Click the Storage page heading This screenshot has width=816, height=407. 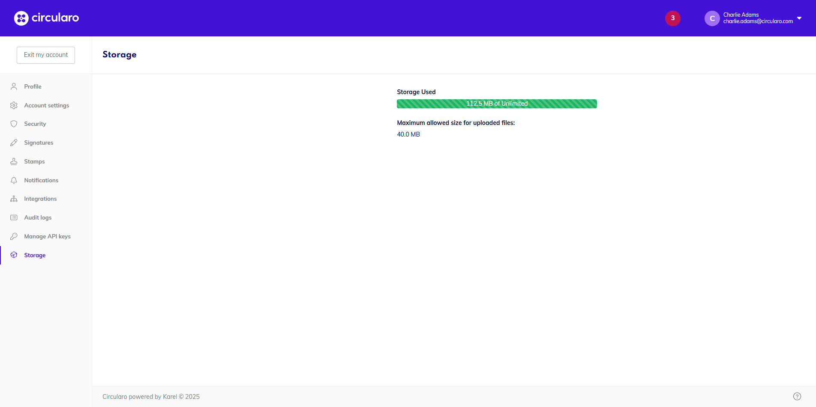click(120, 54)
